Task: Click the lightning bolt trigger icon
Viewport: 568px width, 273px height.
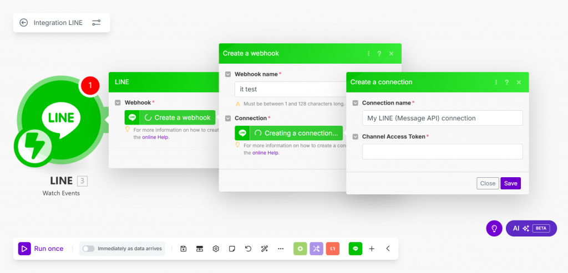Action: coord(34,147)
